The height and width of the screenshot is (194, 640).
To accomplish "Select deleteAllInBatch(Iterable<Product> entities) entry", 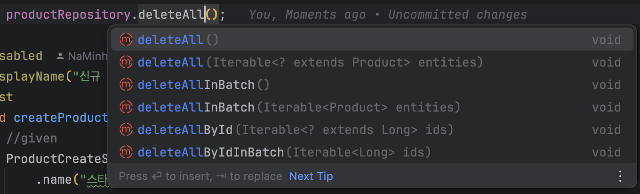I will pos(372,107).
